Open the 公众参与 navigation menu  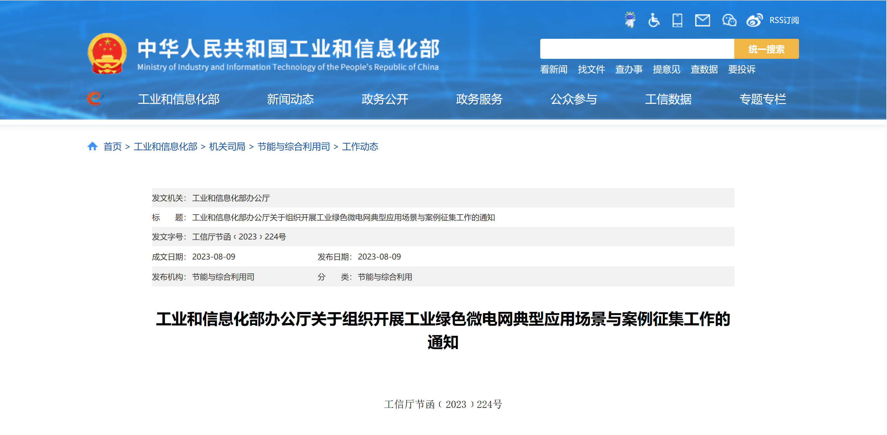574,99
